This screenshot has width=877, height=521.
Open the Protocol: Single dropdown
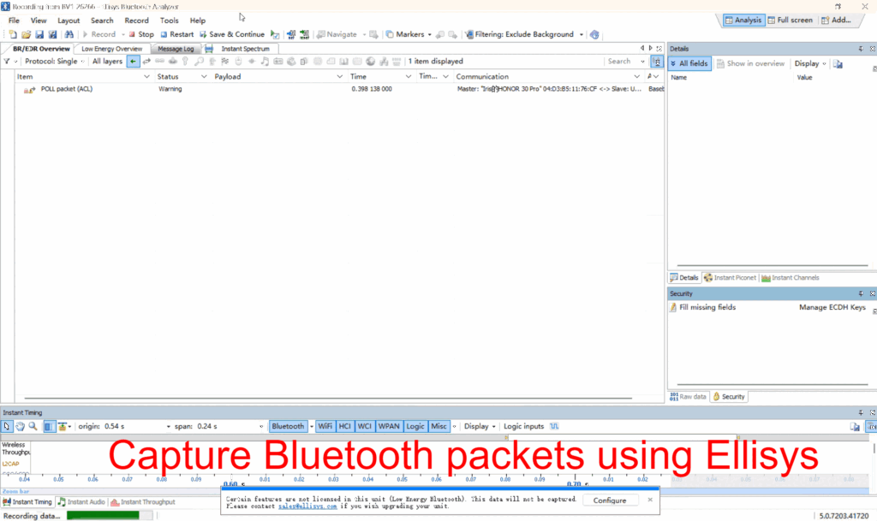pyautogui.click(x=55, y=62)
